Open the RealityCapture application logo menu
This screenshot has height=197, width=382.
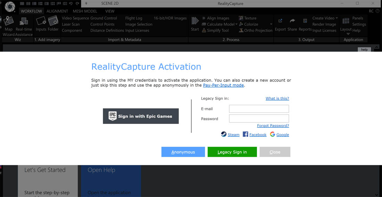point(10,7)
